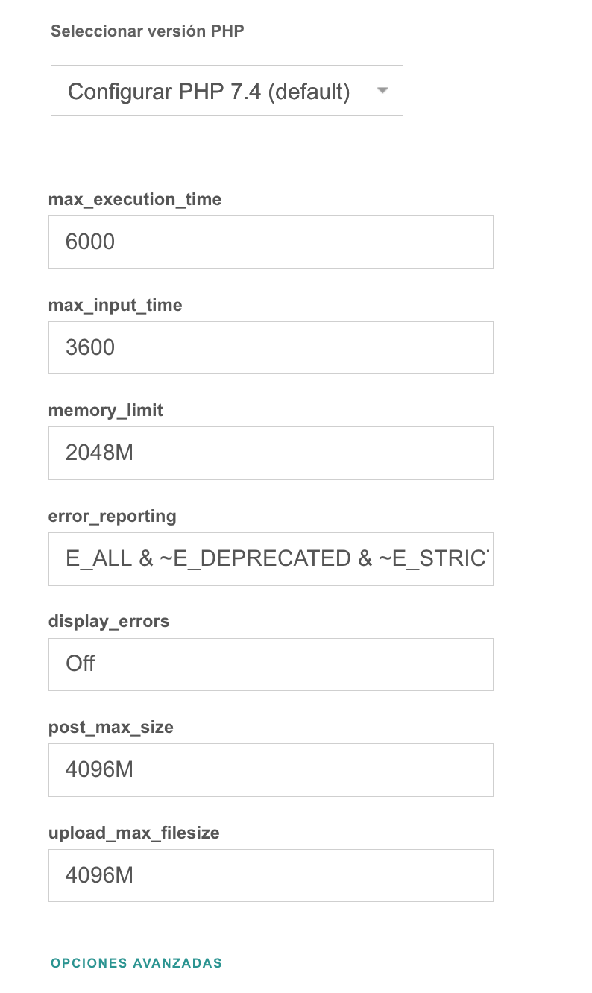
Task: Focus the max_execution_time input field
Action: click(x=271, y=242)
